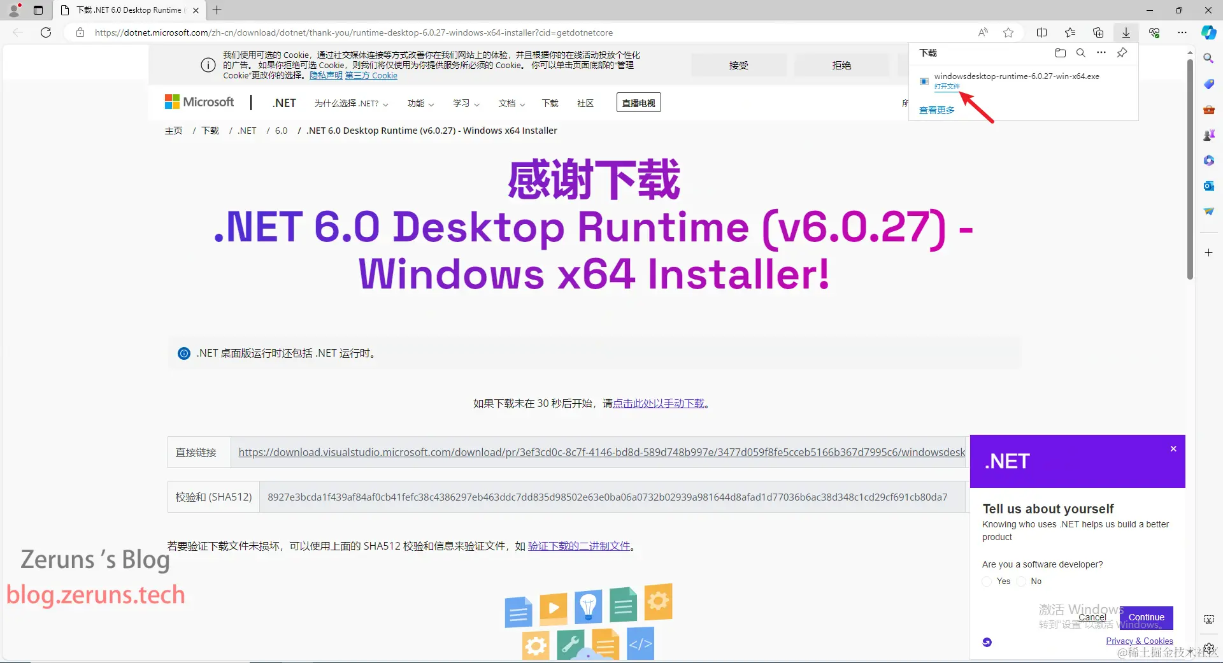Open 第三方 Cookie link
This screenshot has width=1223, height=663.
tap(371, 76)
